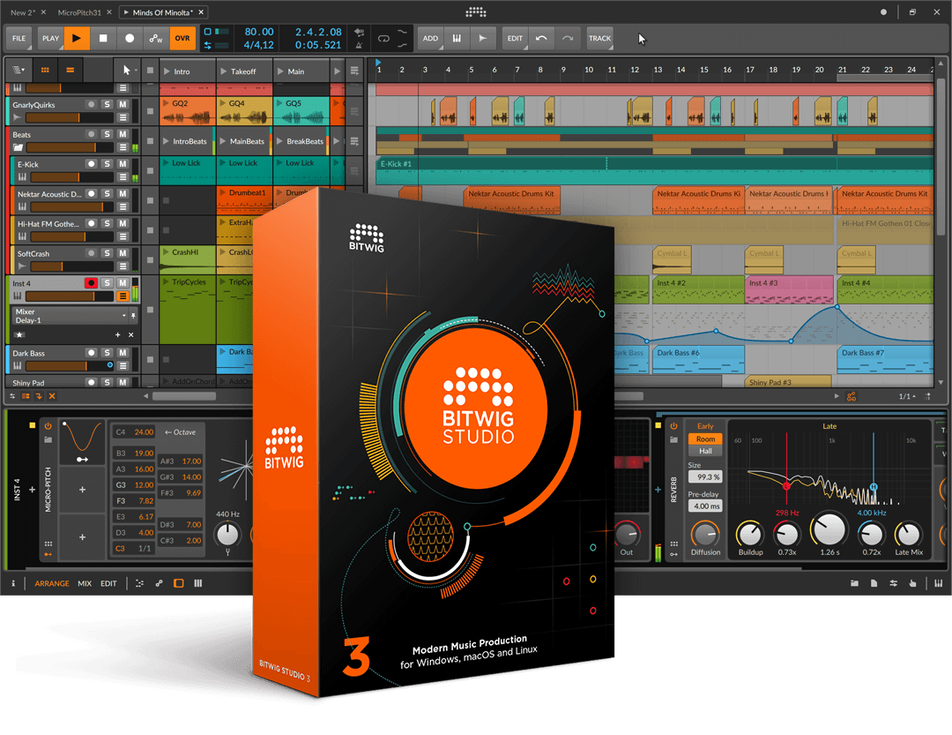952x735 pixels.
Task: Add a device with the plus in Inst 4
Action: [118, 335]
